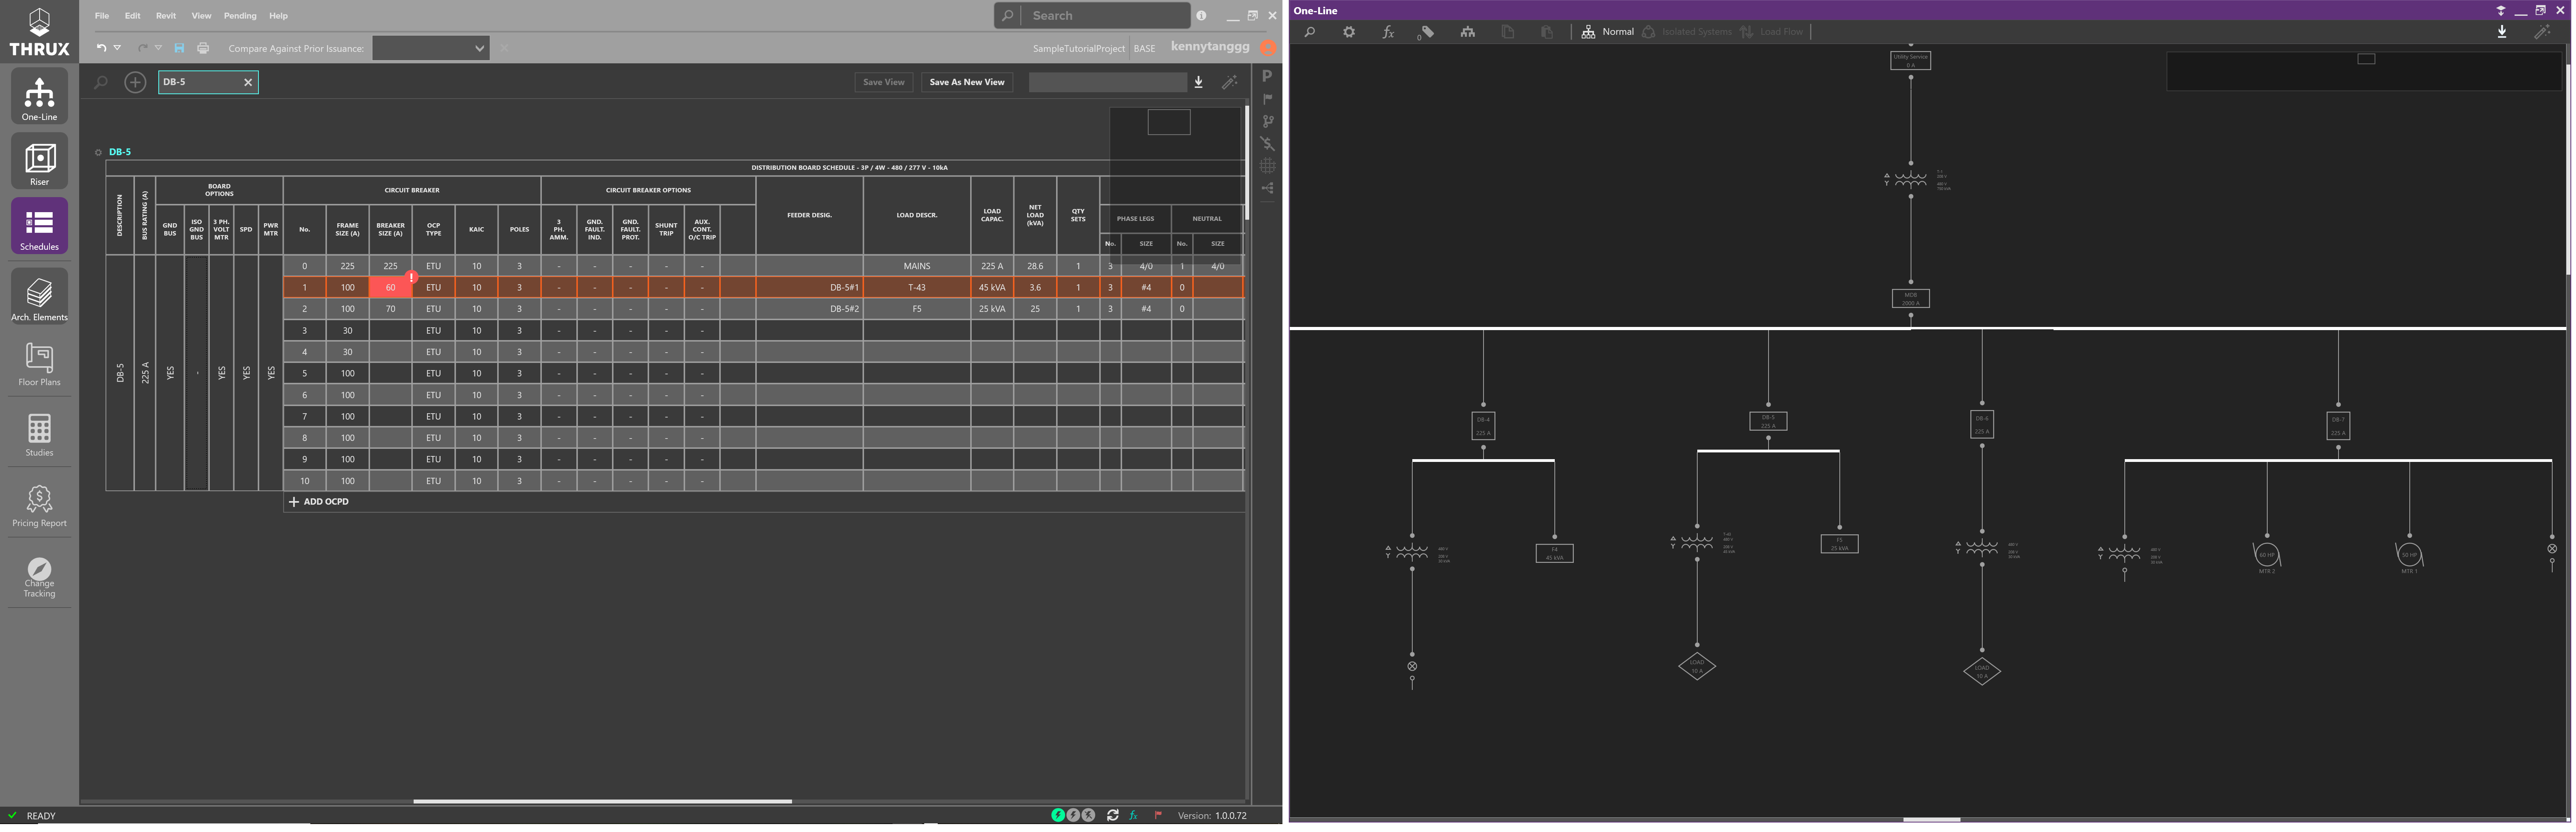Screen dimensions: 2576x832
Task: Click the info icon beside Search
Action: [x=1201, y=16]
